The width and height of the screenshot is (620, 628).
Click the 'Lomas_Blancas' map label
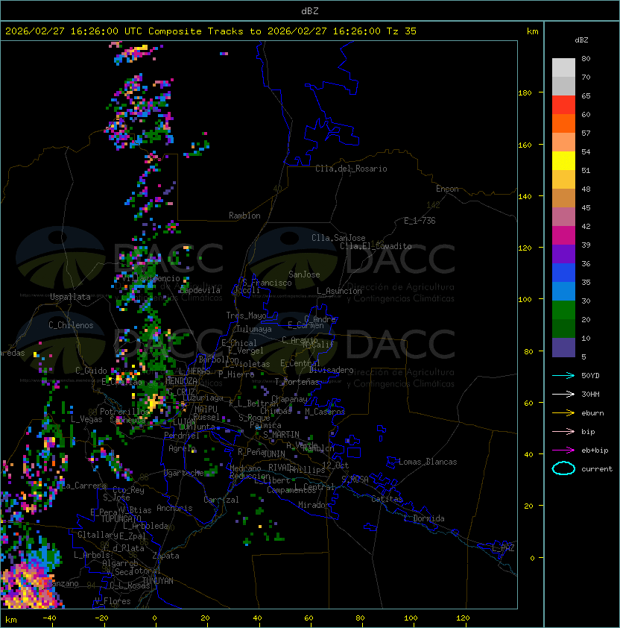click(428, 462)
